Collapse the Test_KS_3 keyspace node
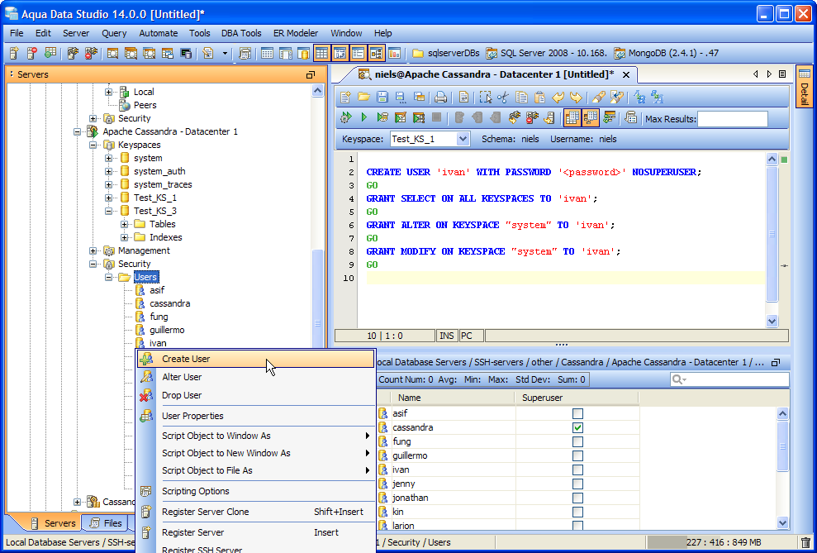Image resolution: width=817 pixels, height=553 pixels. (109, 212)
